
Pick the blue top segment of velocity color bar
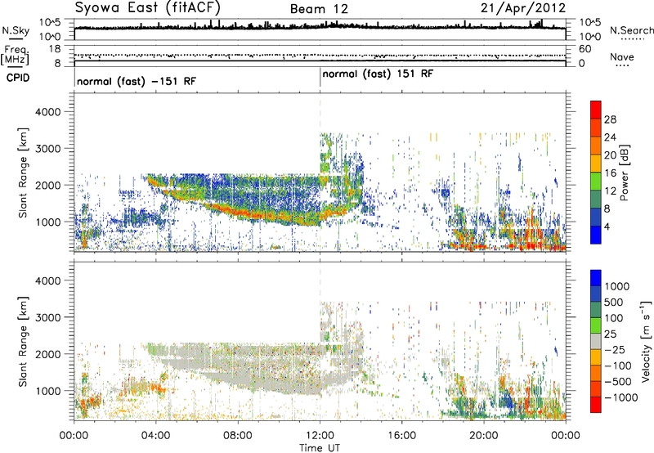596,278
